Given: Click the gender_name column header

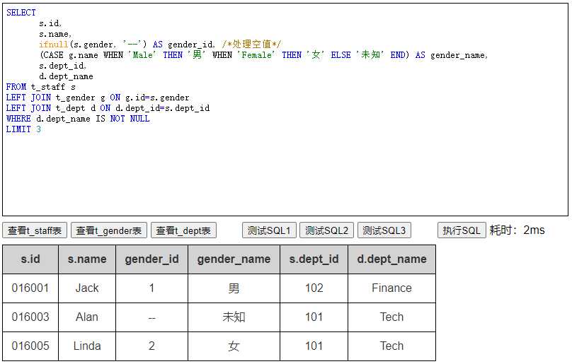Looking at the screenshot, I should (x=234, y=259).
